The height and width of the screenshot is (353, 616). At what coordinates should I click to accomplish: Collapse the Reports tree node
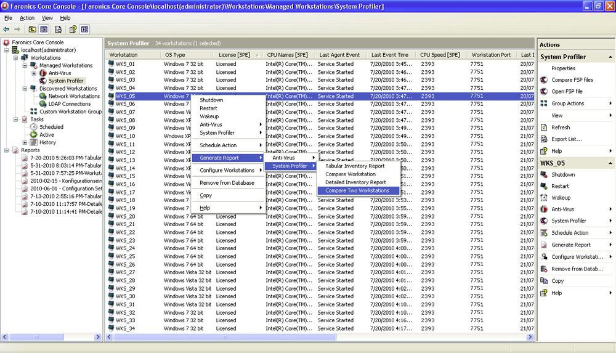[x=6, y=150]
